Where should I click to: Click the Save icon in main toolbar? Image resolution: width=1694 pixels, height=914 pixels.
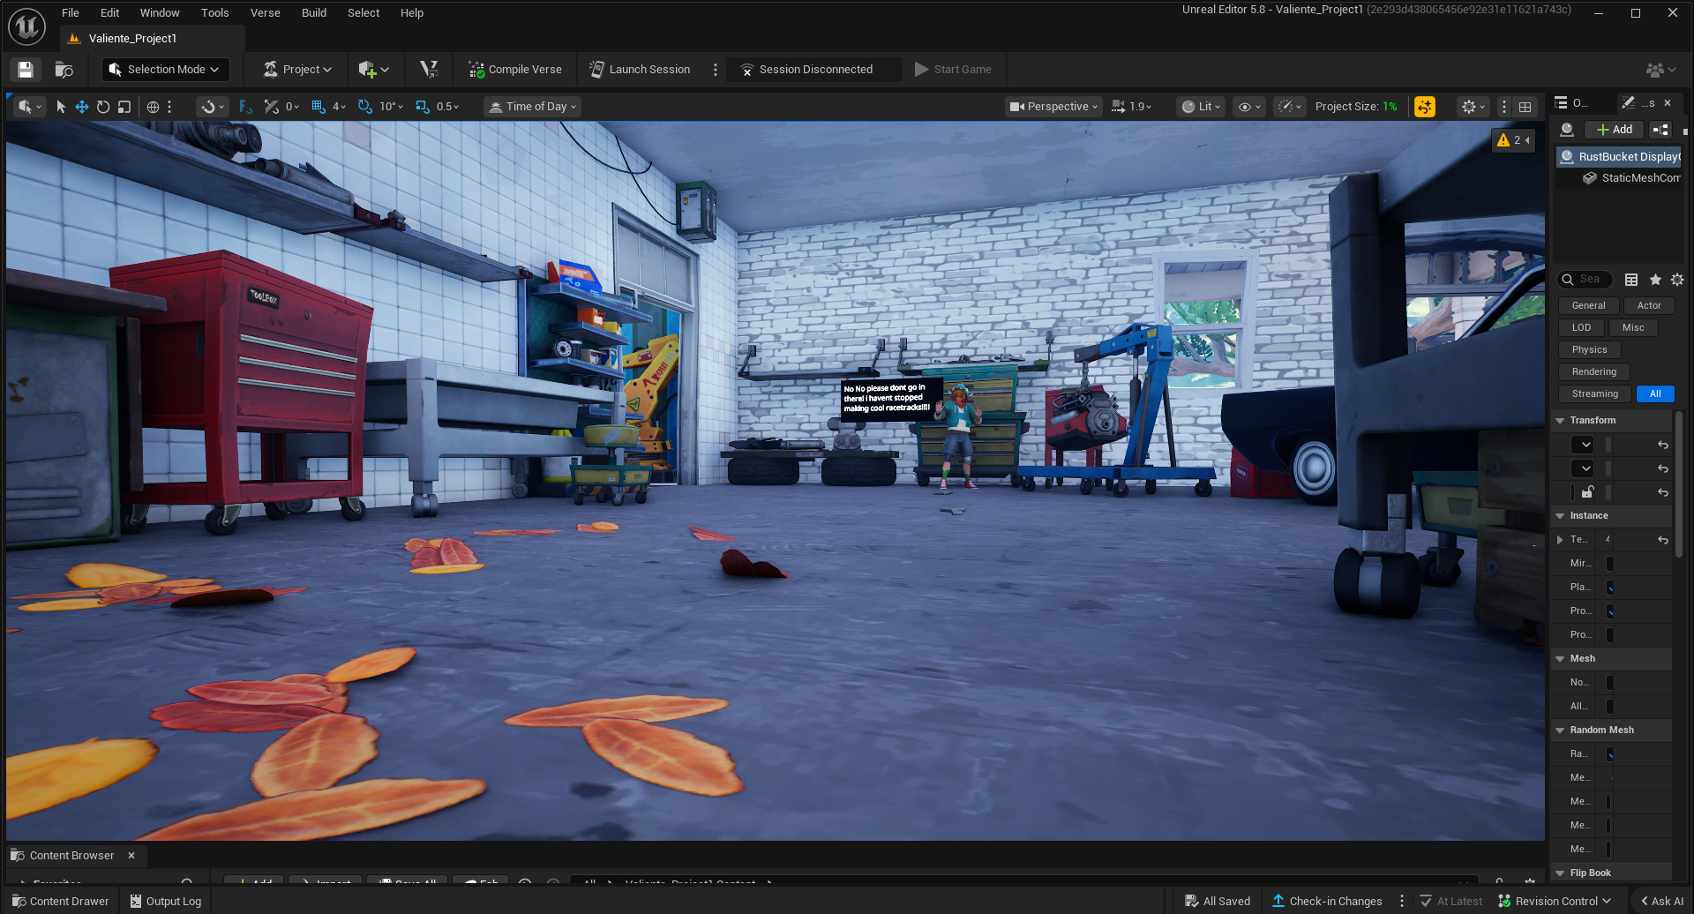point(25,70)
